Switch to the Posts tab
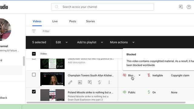Screen dimensions: 194x109 (x=73, y=21)
